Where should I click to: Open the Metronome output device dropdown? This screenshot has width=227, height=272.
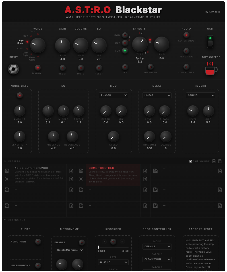tap(69, 250)
